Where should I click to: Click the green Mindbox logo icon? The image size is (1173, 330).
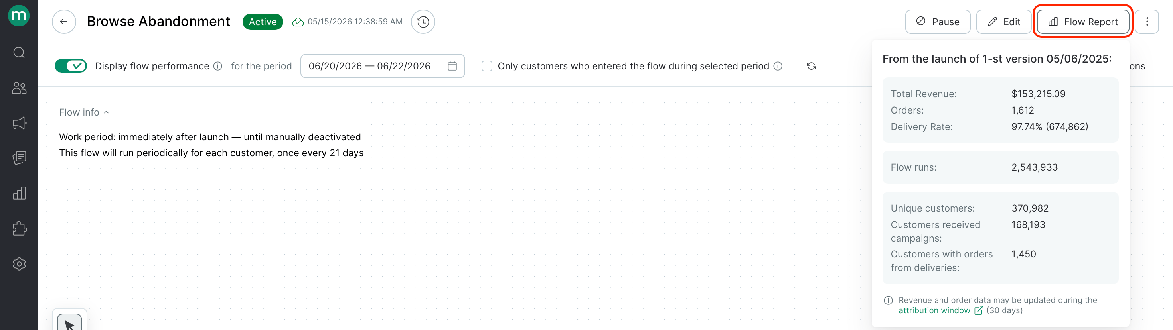pos(19,16)
